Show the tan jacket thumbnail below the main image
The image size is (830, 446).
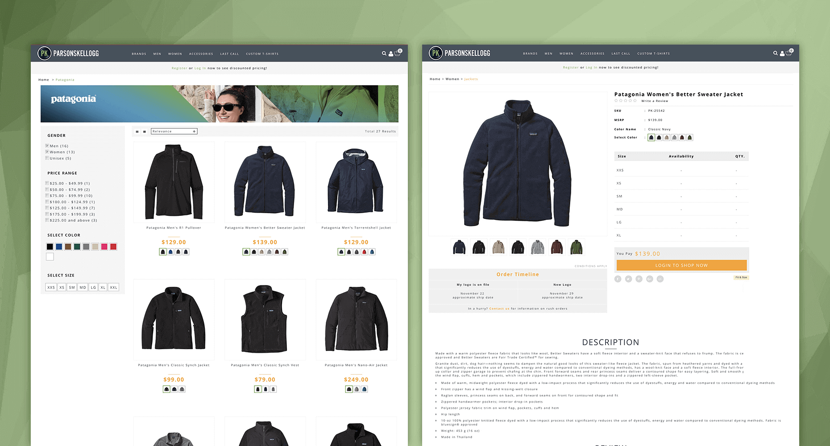point(498,247)
